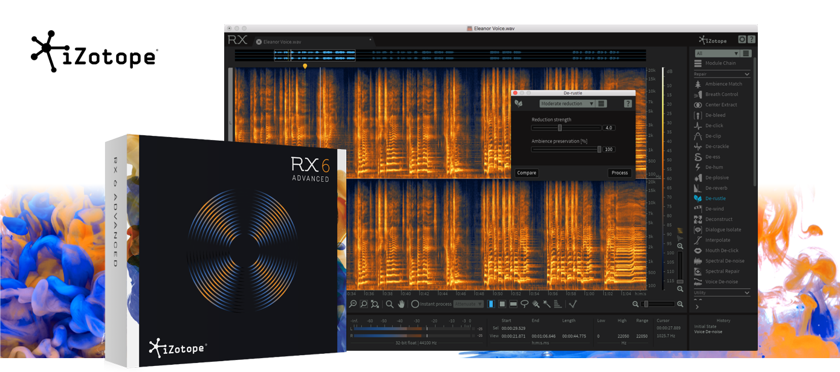This screenshot has height=372, width=840.
Task: Enable the frequency selection tool
Action: (513, 304)
